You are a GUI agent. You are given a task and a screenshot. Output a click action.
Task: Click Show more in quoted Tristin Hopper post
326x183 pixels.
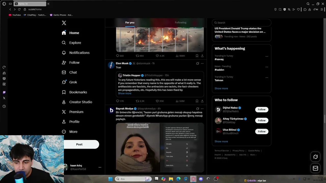[125, 93]
